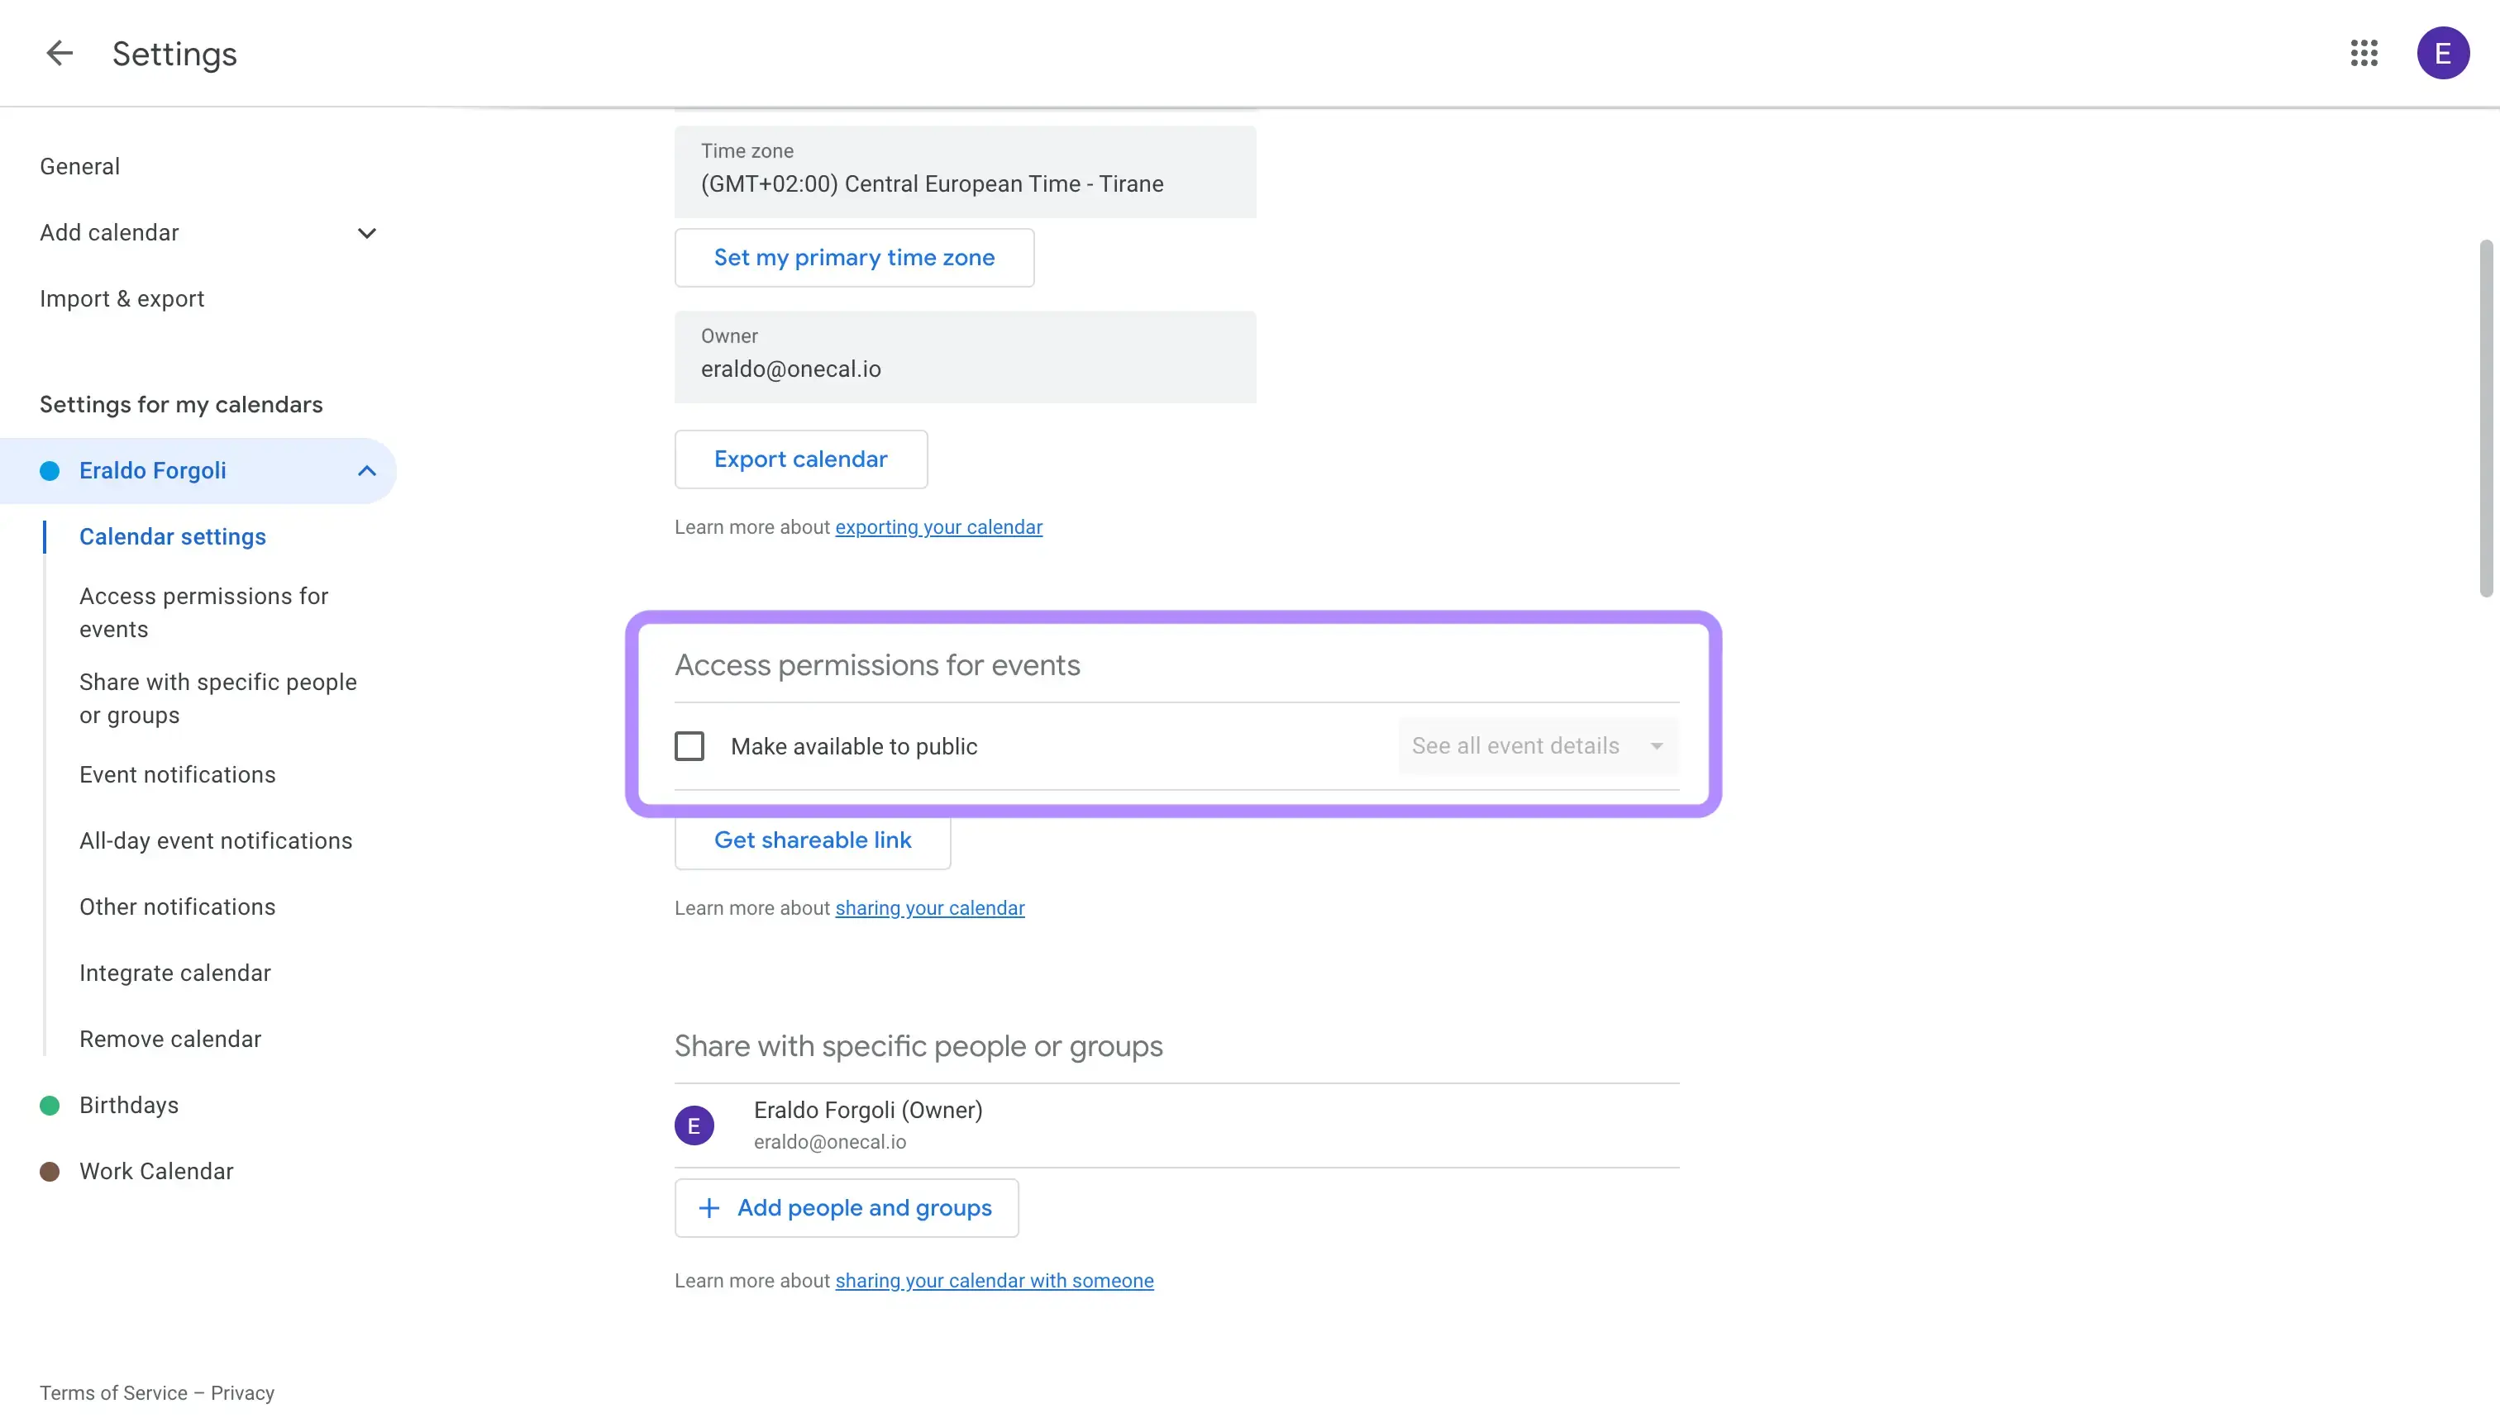Click the Export calendar button
The width and height of the screenshot is (2500, 1418).
800,459
